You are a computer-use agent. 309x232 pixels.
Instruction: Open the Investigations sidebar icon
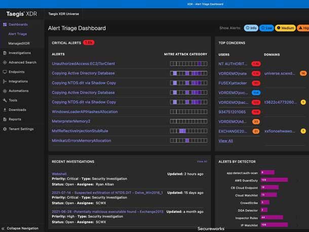tap(5, 53)
